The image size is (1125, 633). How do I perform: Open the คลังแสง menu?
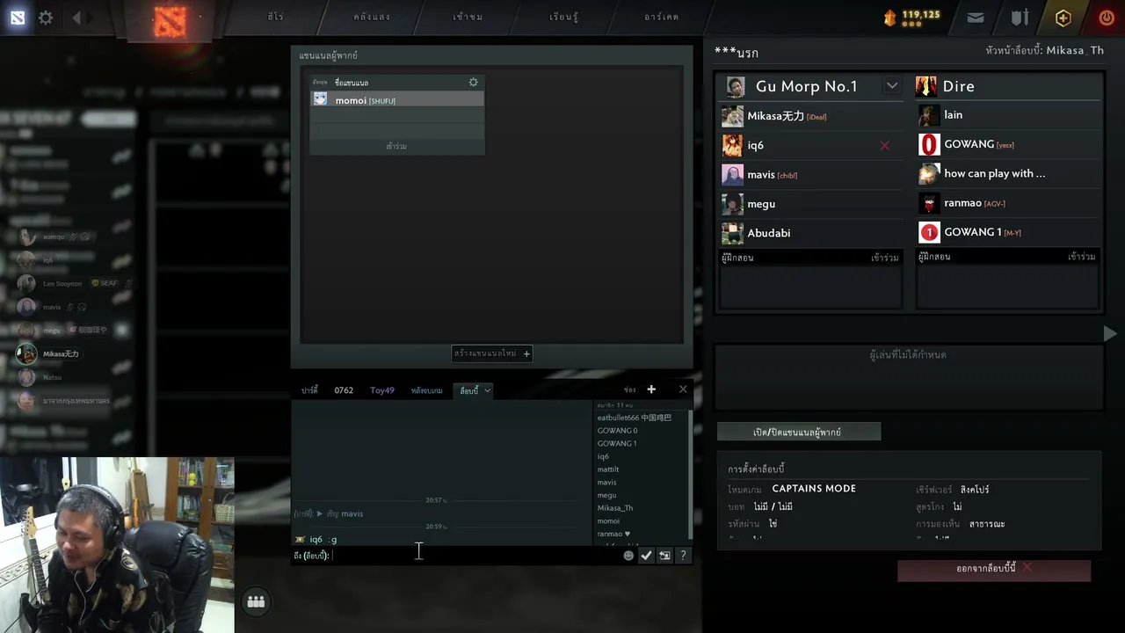coord(372,17)
